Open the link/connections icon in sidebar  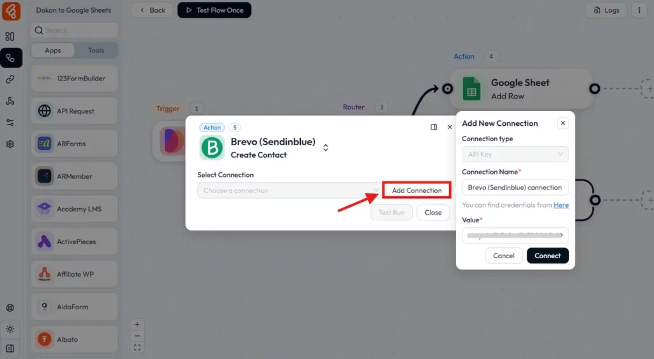(x=10, y=80)
